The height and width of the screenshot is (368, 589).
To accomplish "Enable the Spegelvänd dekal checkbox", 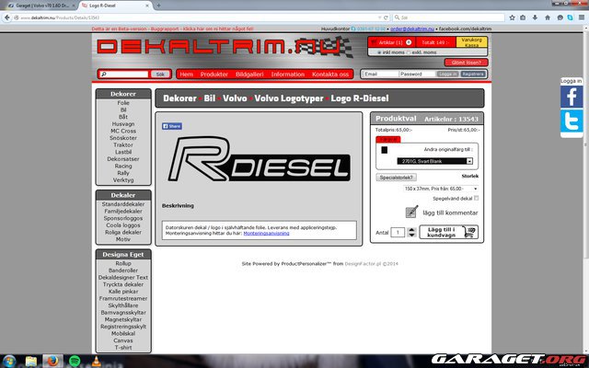I will click(x=476, y=198).
